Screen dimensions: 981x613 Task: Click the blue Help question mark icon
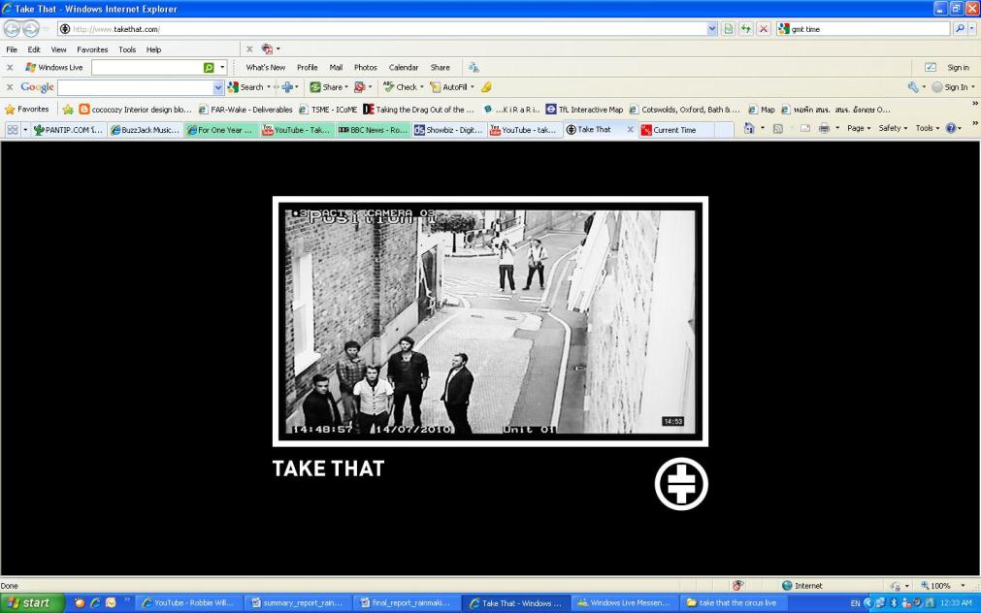point(951,128)
